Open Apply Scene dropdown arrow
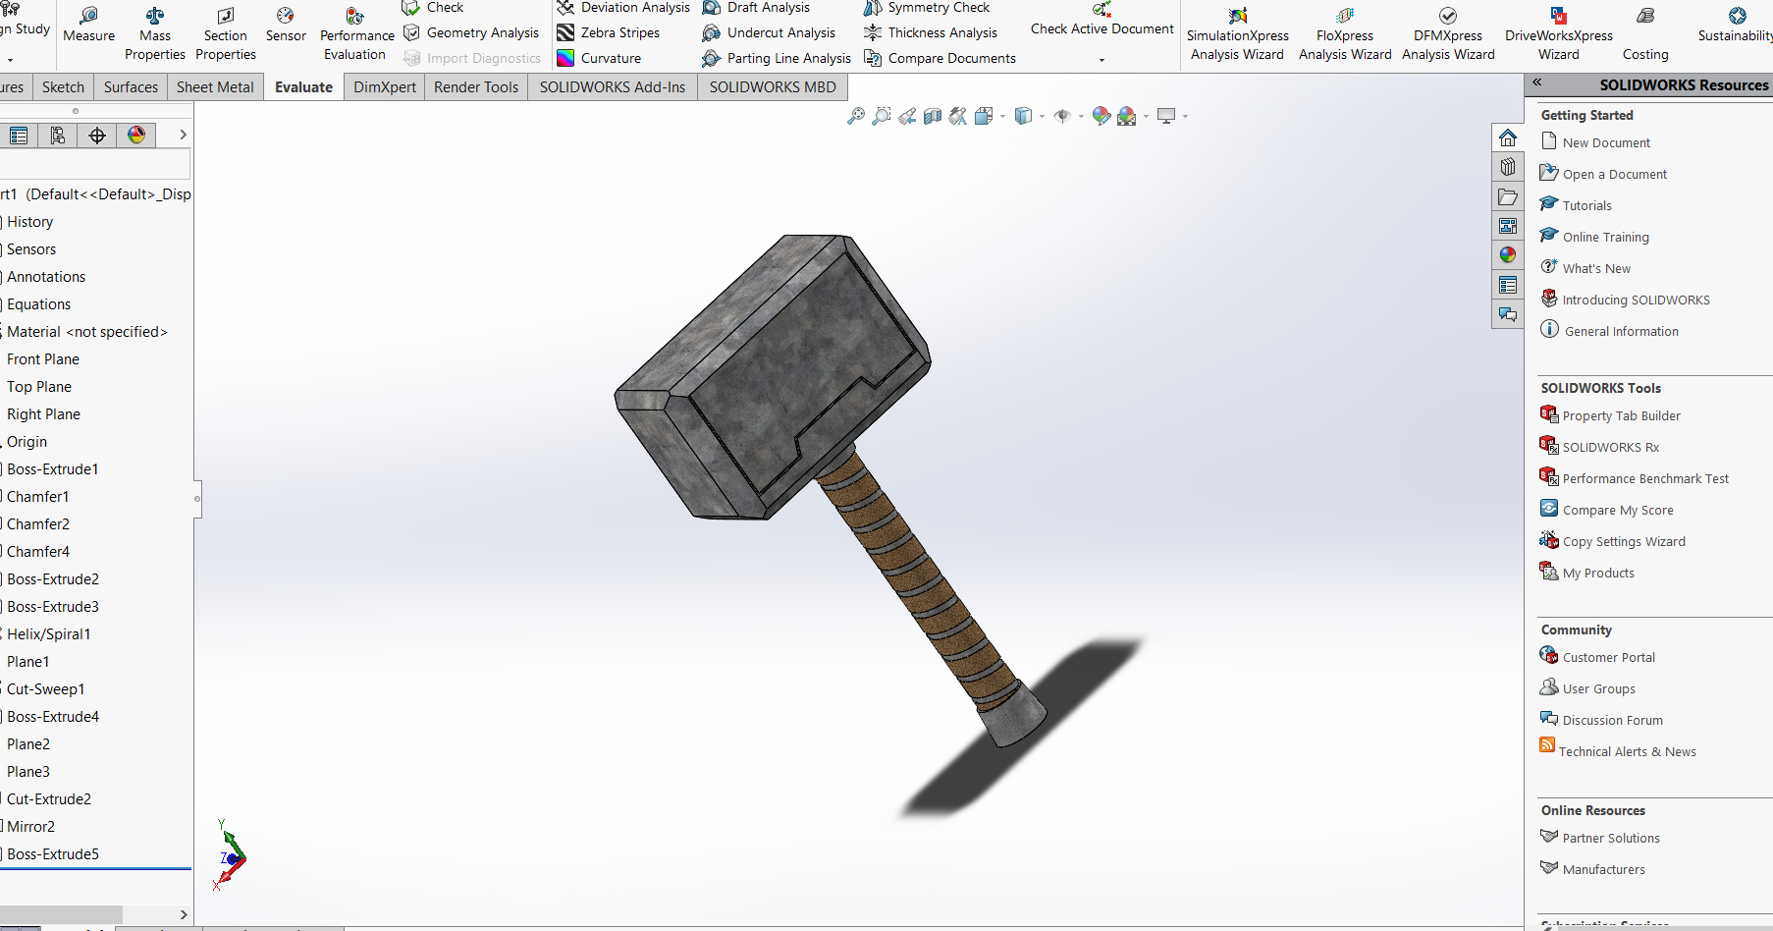1773x931 pixels. pyautogui.click(x=1146, y=117)
